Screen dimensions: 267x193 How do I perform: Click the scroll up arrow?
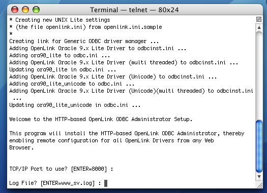click(259, 27)
